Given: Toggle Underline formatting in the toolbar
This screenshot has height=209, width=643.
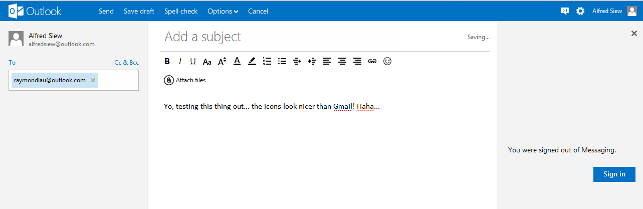Looking at the screenshot, I should pyautogui.click(x=193, y=62).
